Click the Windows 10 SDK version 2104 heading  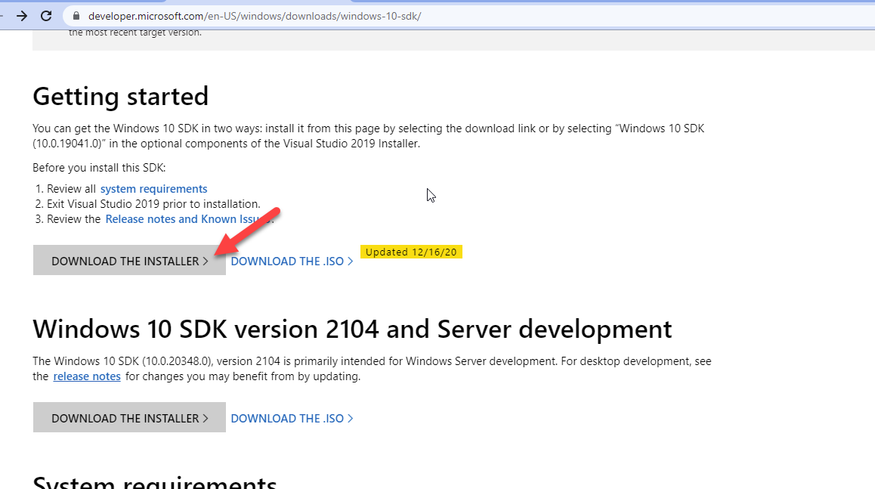(x=352, y=330)
